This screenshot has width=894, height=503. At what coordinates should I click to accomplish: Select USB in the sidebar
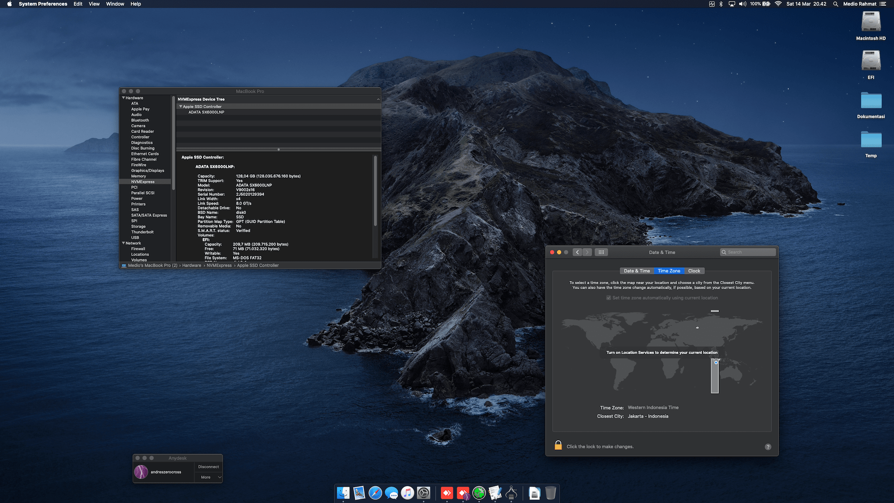(x=135, y=238)
